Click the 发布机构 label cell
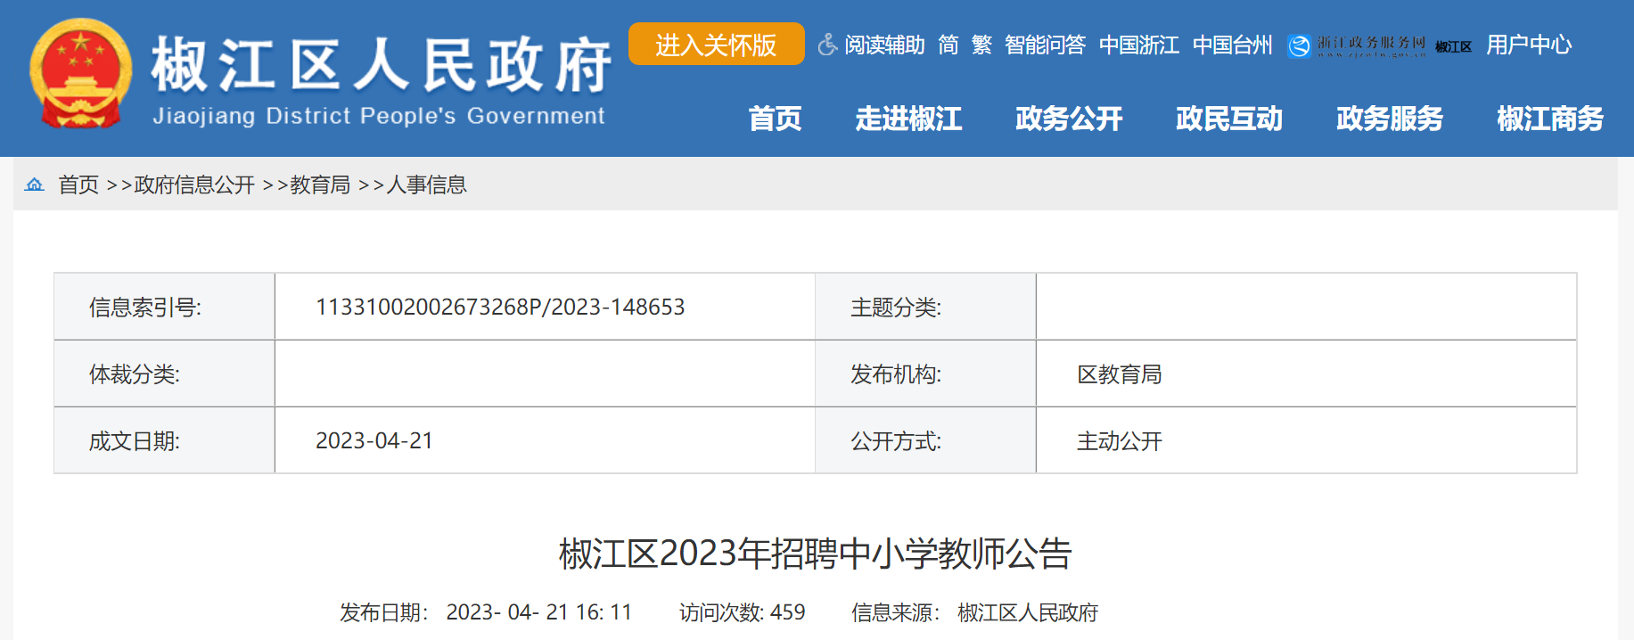1634x640 pixels. click(925, 373)
